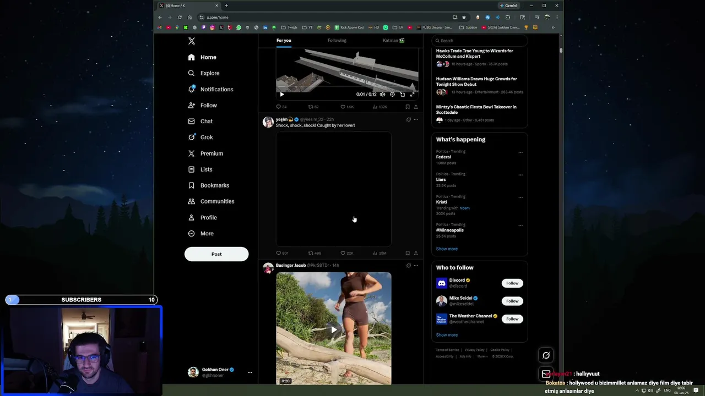Open Grok assistant from the sidebar
Screen dimensions: 705x396
(200, 137)
